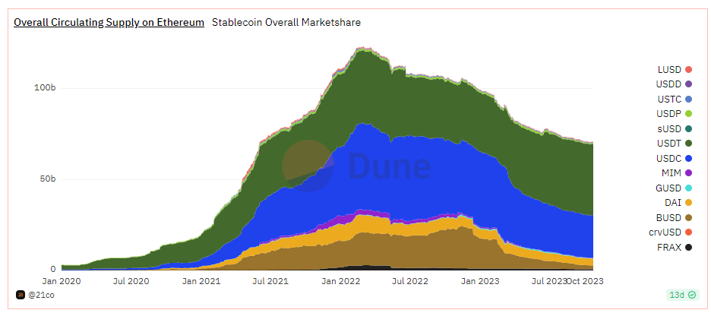Click the Jul 2022 x-axis label
The height and width of the screenshot is (313, 711).
click(x=411, y=281)
